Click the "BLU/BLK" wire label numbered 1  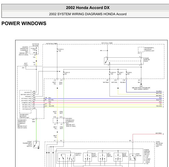tap(159, 91)
